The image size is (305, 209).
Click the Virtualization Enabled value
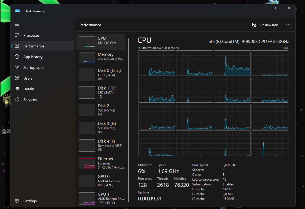228,184
